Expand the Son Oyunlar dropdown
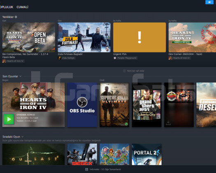216x173 pixels. (x=21, y=76)
